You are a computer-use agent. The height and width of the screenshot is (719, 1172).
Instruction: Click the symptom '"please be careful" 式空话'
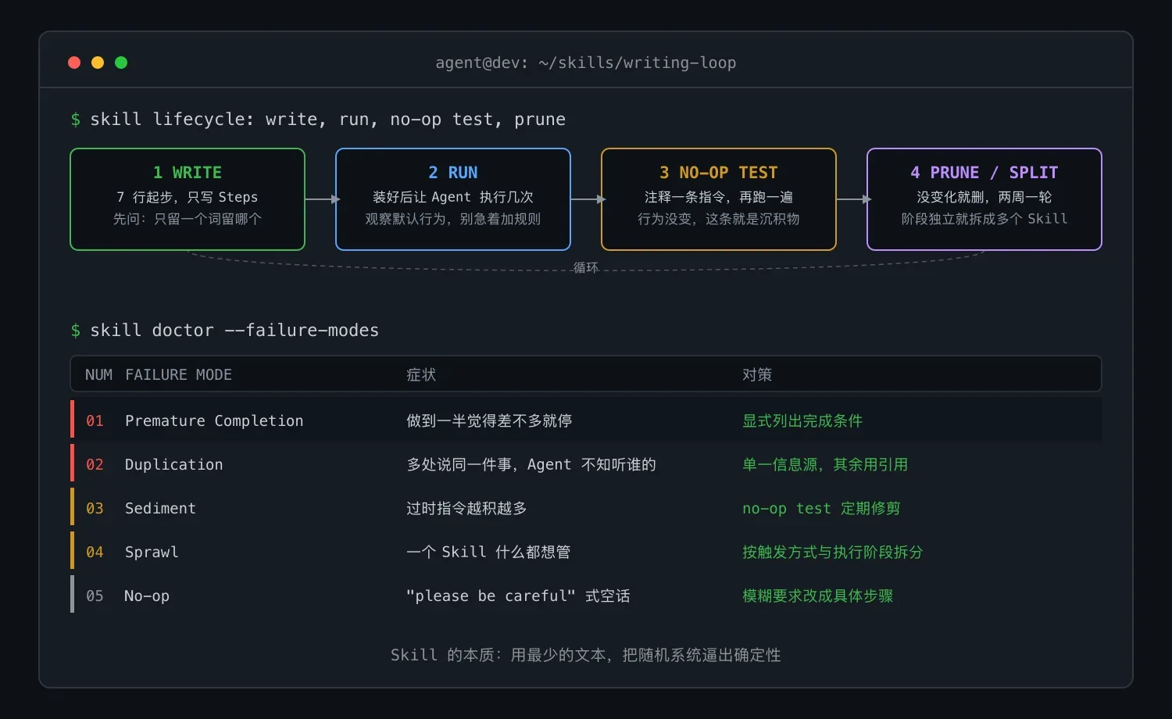518,596
